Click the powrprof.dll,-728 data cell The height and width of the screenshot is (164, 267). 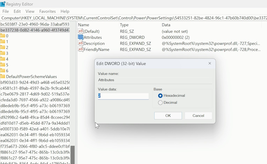click(211, 50)
